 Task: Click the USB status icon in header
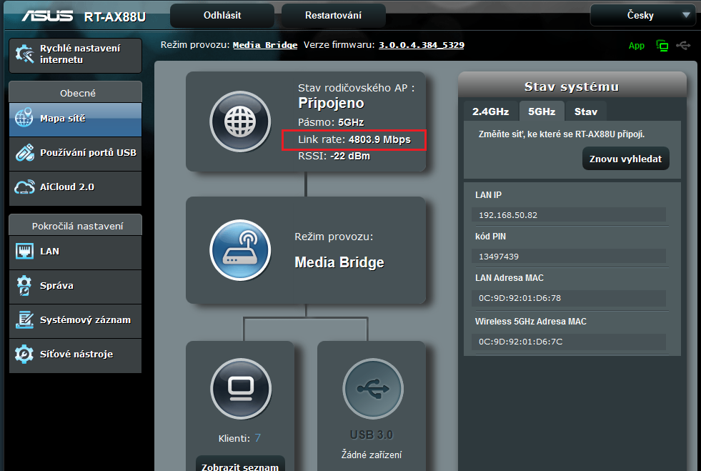pyautogui.click(x=683, y=46)
